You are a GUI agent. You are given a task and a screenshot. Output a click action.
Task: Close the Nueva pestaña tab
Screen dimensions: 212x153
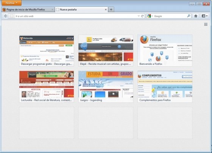pyautogui.click(x=106, y=9)
